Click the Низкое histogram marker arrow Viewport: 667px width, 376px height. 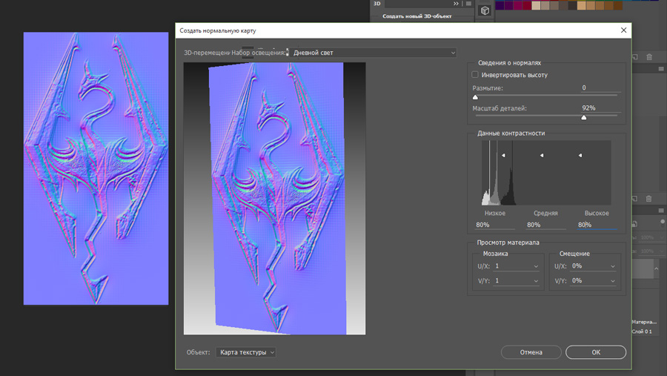click(x=503, y=156)
